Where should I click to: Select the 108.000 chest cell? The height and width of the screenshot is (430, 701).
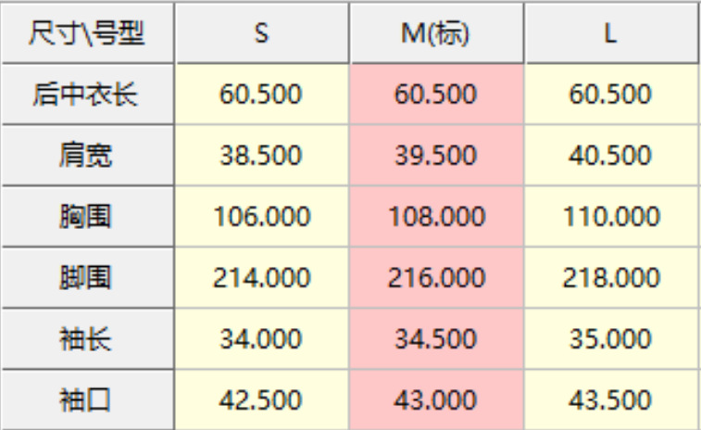(437, 217)
